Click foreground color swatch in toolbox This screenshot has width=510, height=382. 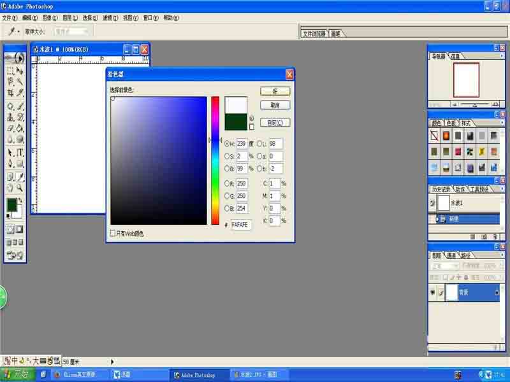click(x=12, y=204)
